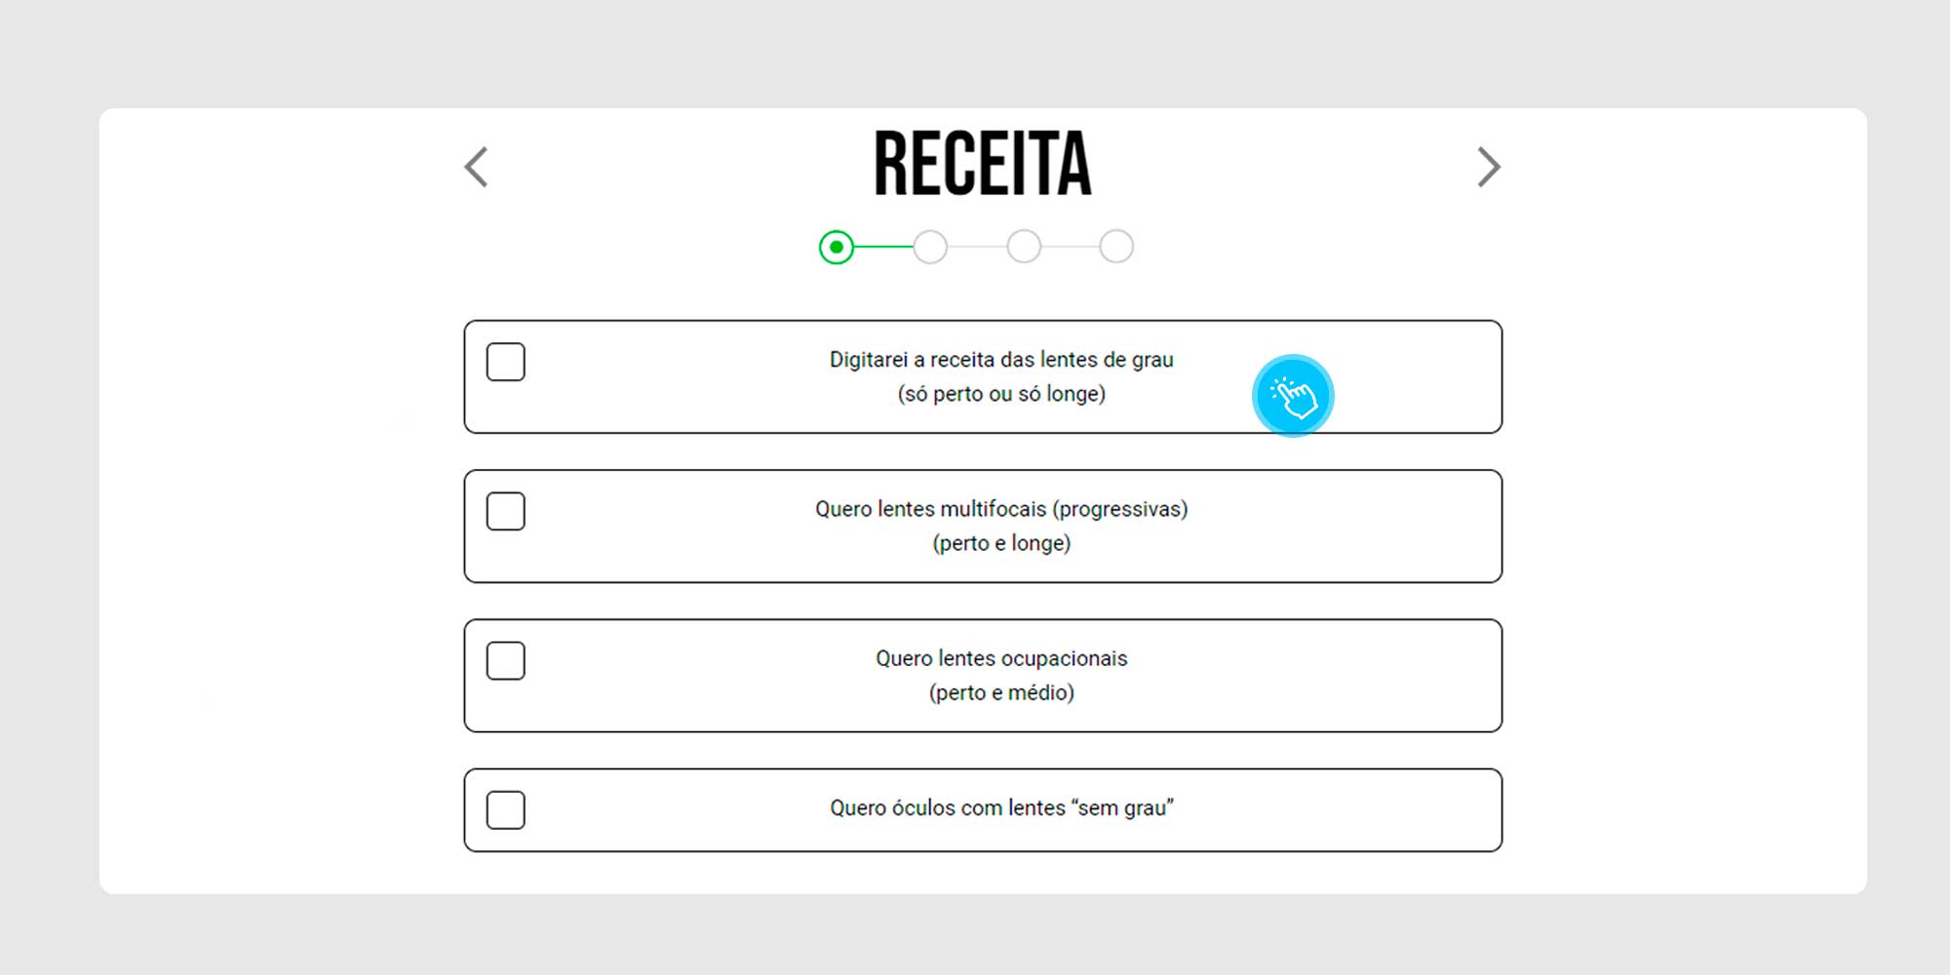
Task: Go back with the left chevron arrow
Action: (x=476, y=167)
